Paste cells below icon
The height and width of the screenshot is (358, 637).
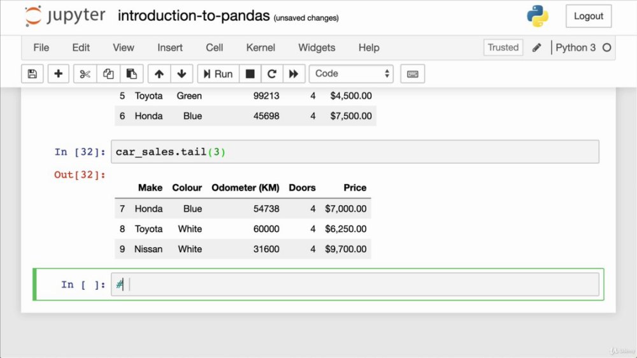(131, 73)
